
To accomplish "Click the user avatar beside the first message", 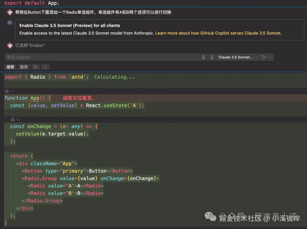I will click(9, 12).
